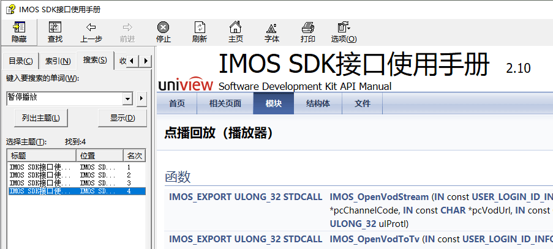Click the search keyword input field
553x249 pixels.
(66, 98)
